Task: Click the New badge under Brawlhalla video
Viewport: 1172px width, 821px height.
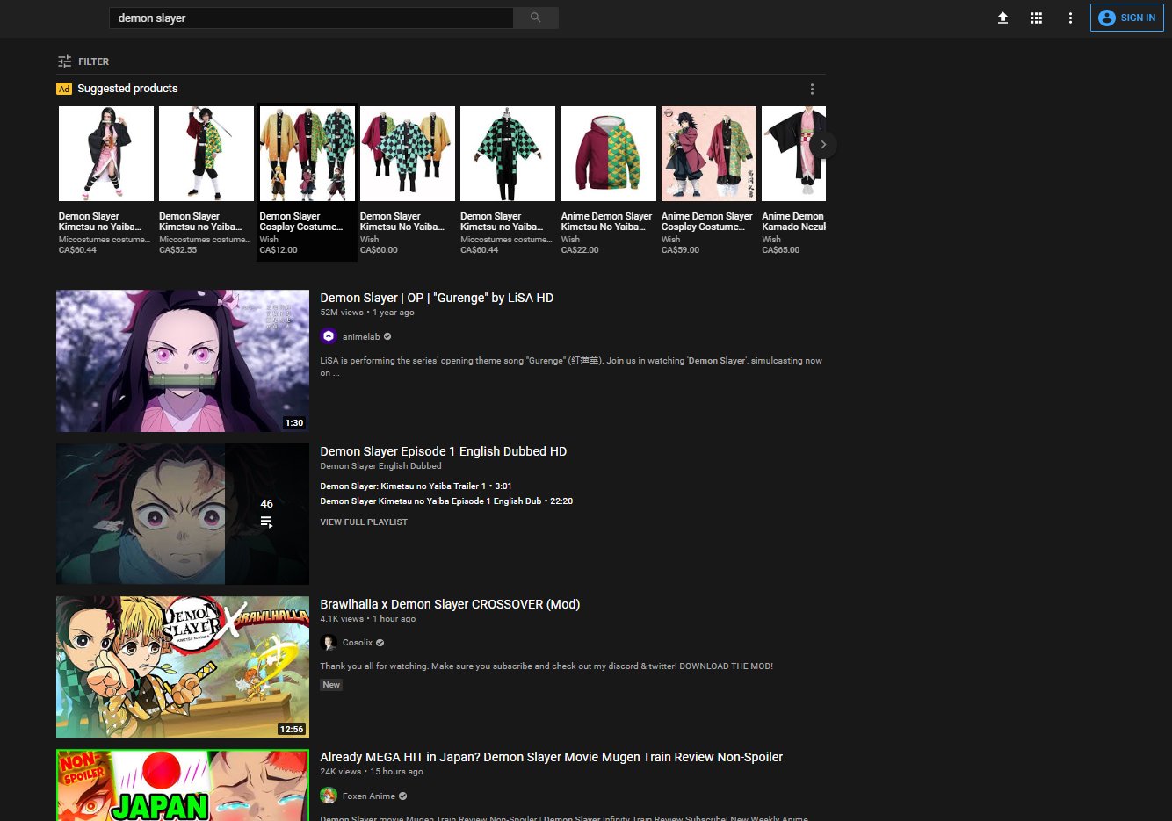Action: (331, 685)
